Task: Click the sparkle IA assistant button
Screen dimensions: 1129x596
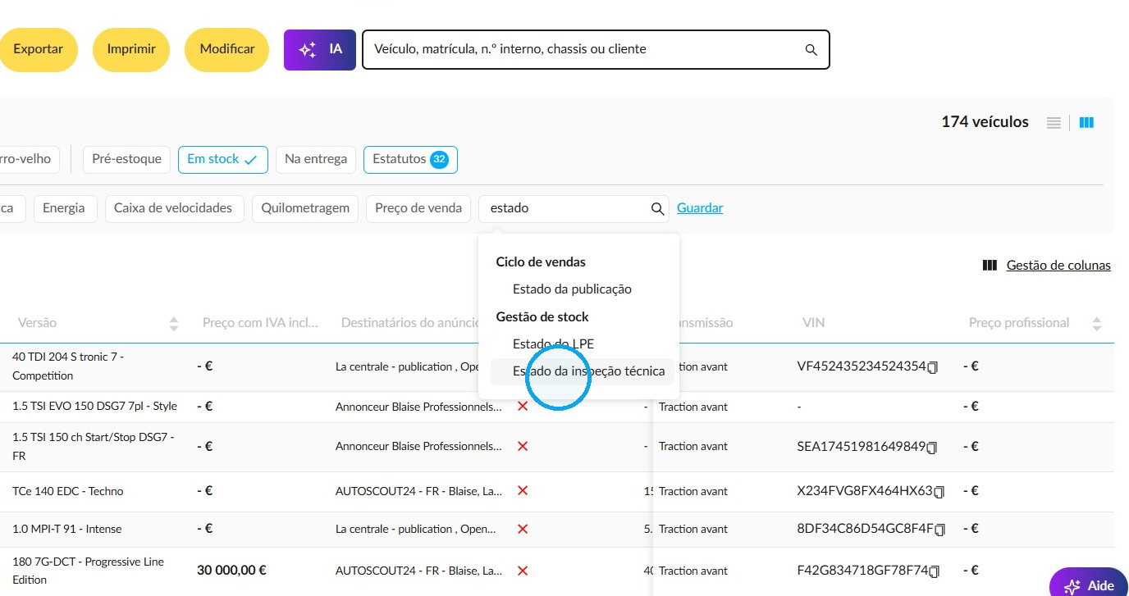Action: (x=320, y=50)
